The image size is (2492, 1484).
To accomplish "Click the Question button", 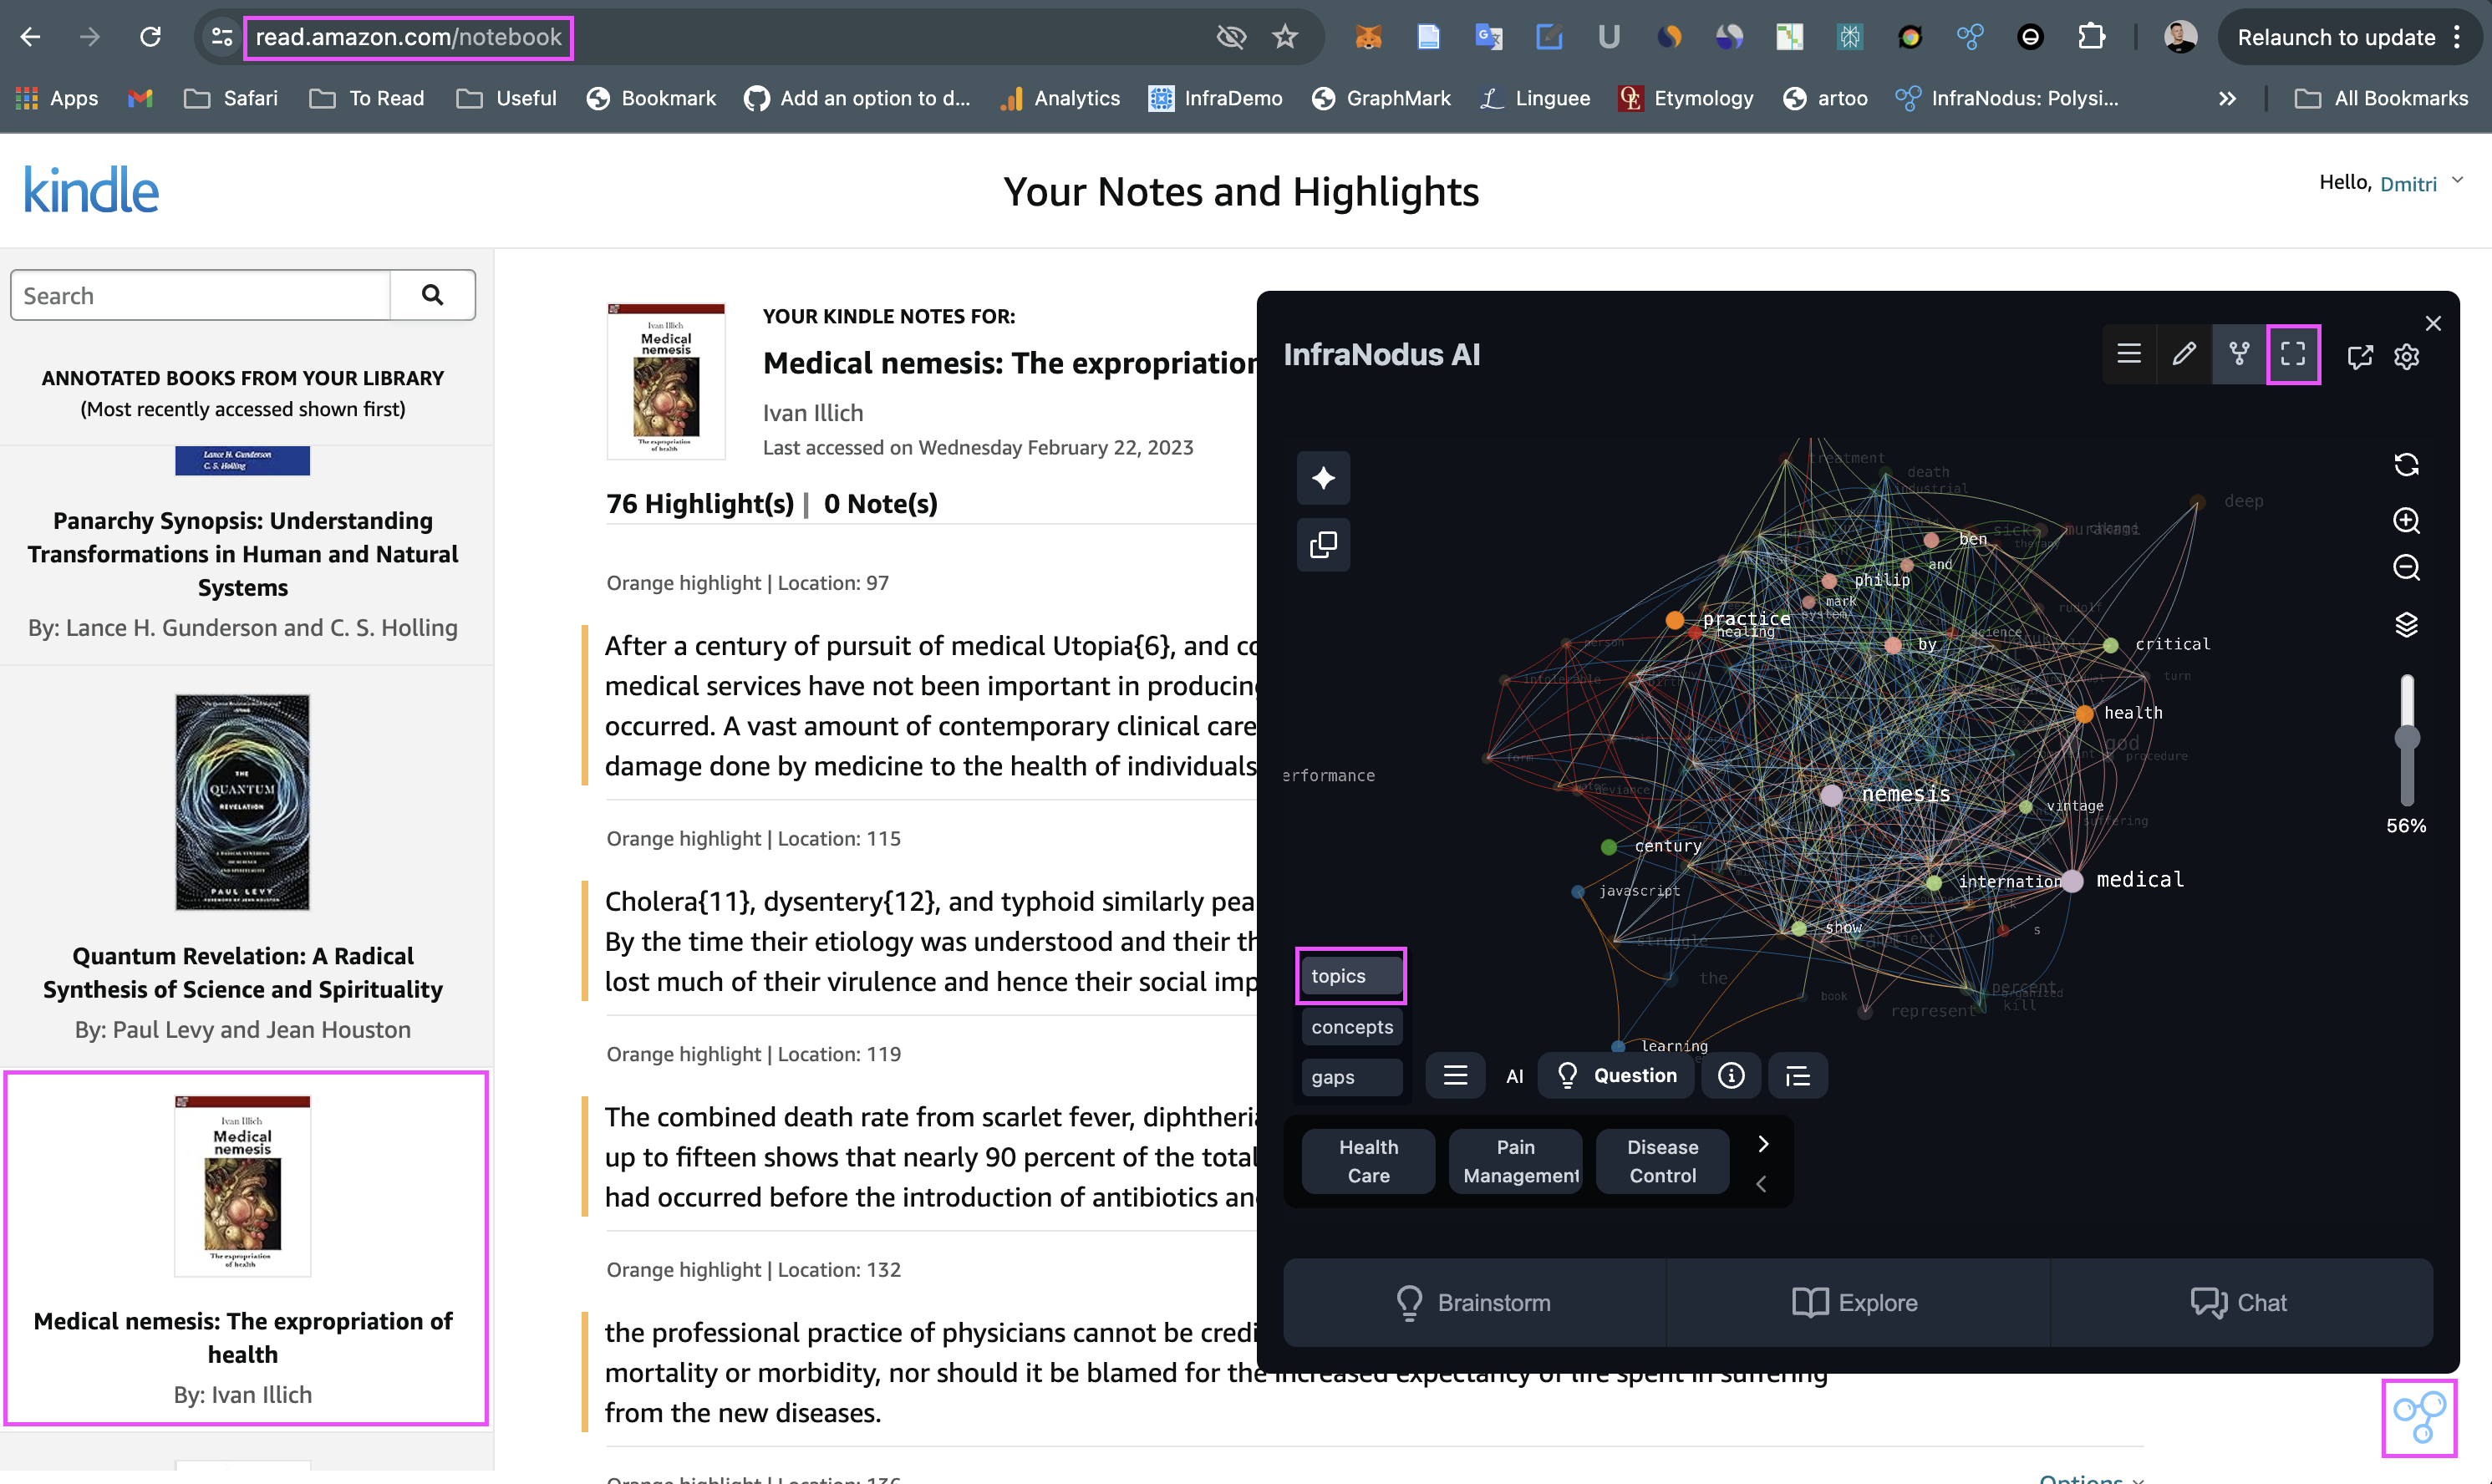I will point(1616,1076).
